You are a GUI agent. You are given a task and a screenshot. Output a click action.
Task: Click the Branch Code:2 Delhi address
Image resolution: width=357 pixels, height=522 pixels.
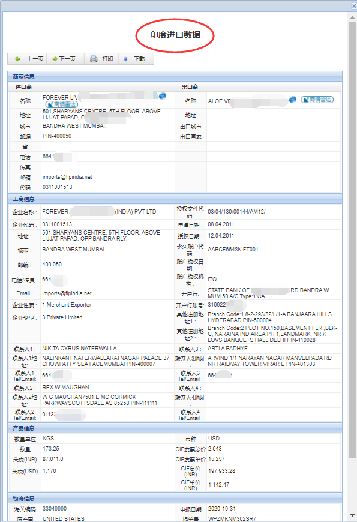tap(272, 334)
